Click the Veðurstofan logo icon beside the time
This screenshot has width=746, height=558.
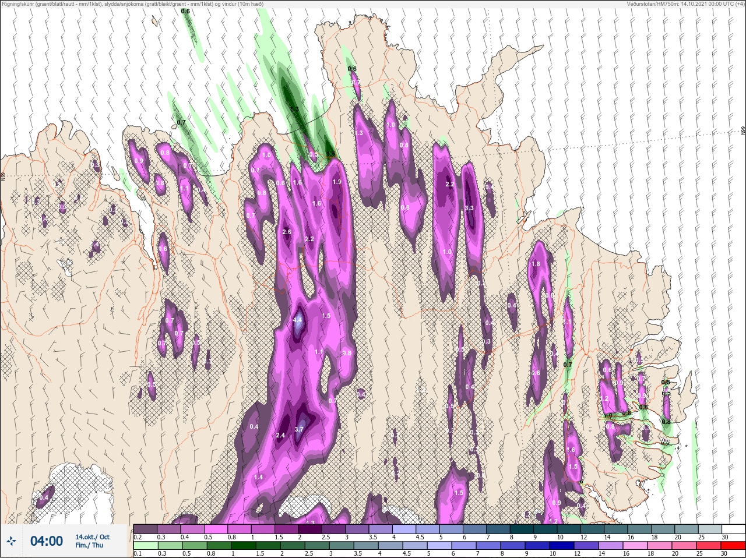(10, 541)
